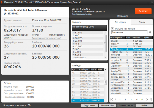Click the orange Депозит button

point(143,11)
